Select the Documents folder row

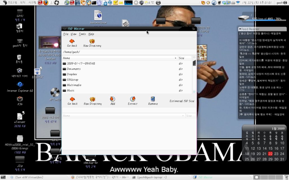coord(127,69)
